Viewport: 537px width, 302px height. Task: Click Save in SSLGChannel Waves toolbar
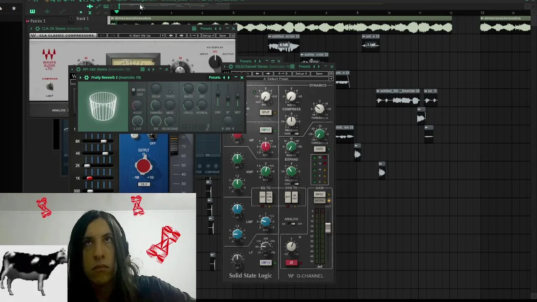319,73
